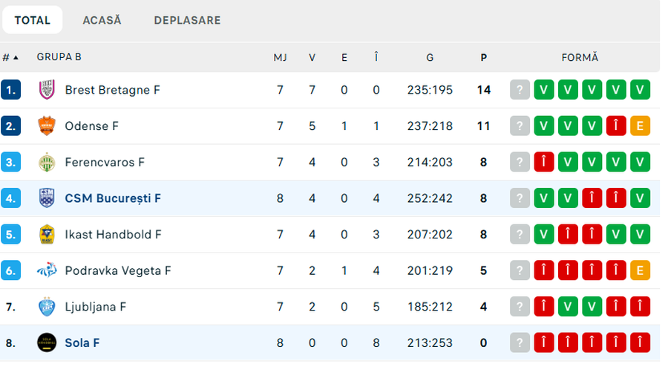Select the TOTAL tab
Image resolution: width=668 pixels, height=367 pixels.
33,21
